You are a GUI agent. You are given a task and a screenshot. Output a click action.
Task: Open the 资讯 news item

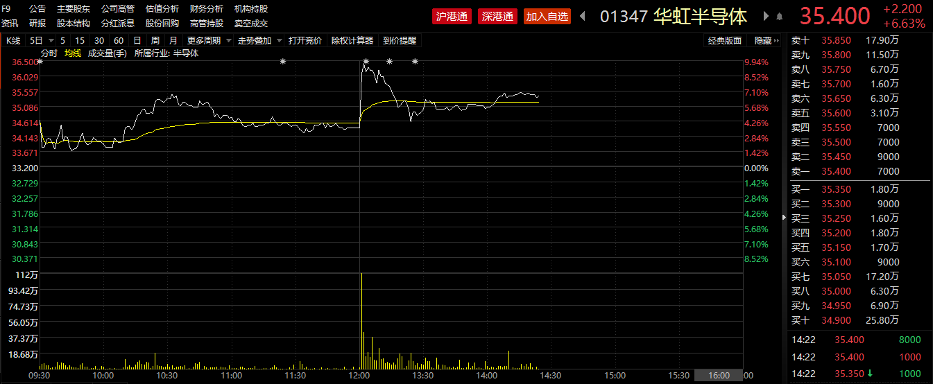click(x=10, y=24)
